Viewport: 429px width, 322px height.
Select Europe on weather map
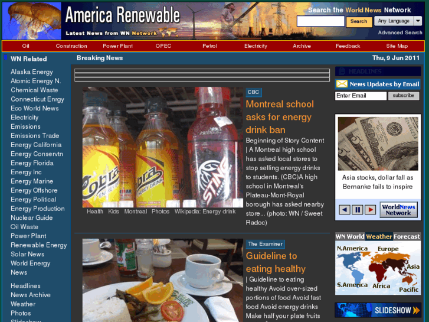tap(388, 249)
